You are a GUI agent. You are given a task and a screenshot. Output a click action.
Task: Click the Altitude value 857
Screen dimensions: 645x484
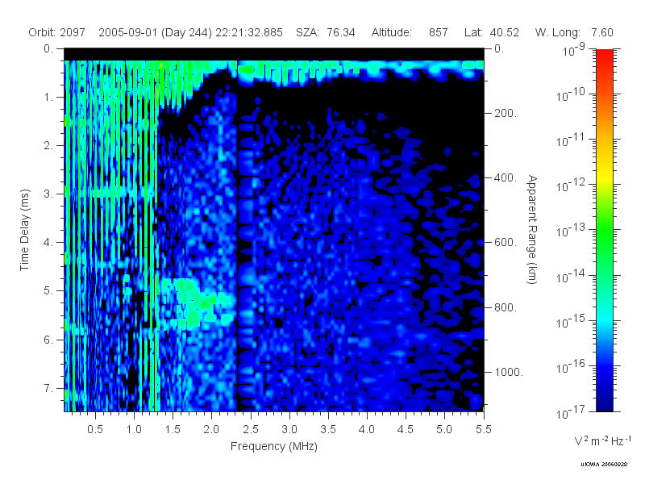[x=438, y=32]
